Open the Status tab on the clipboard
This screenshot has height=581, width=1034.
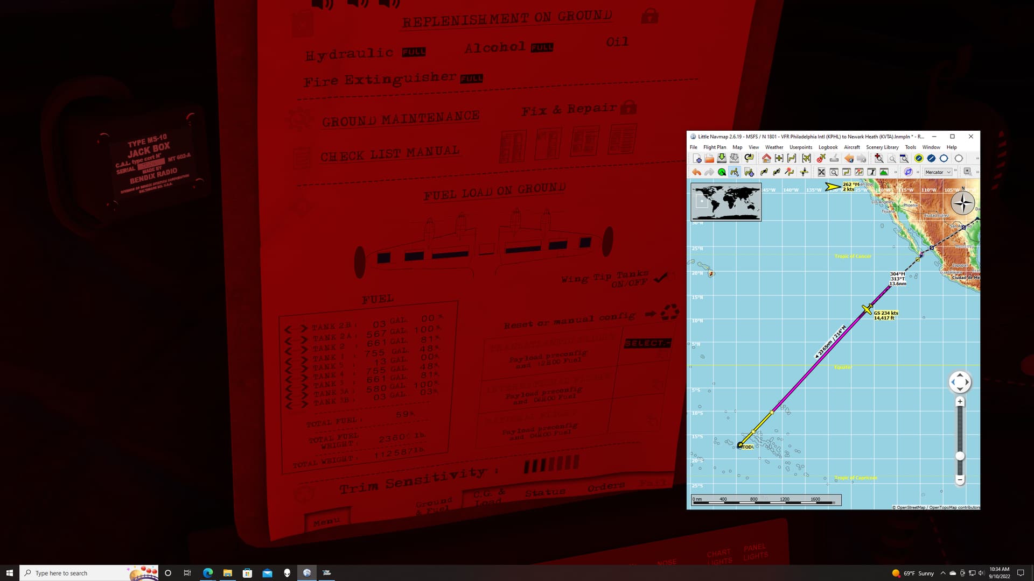(544, 493)
